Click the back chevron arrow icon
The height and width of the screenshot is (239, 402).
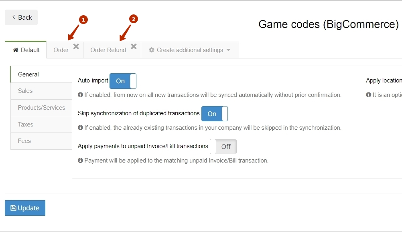(14, 17)
